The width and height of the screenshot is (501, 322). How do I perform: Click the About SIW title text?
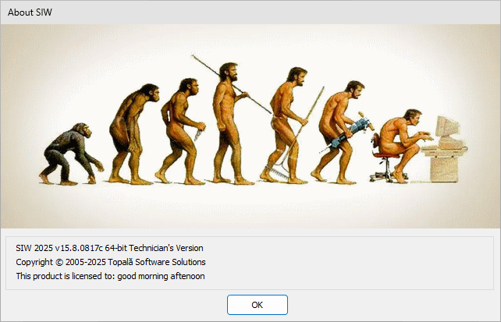point(30,12)
